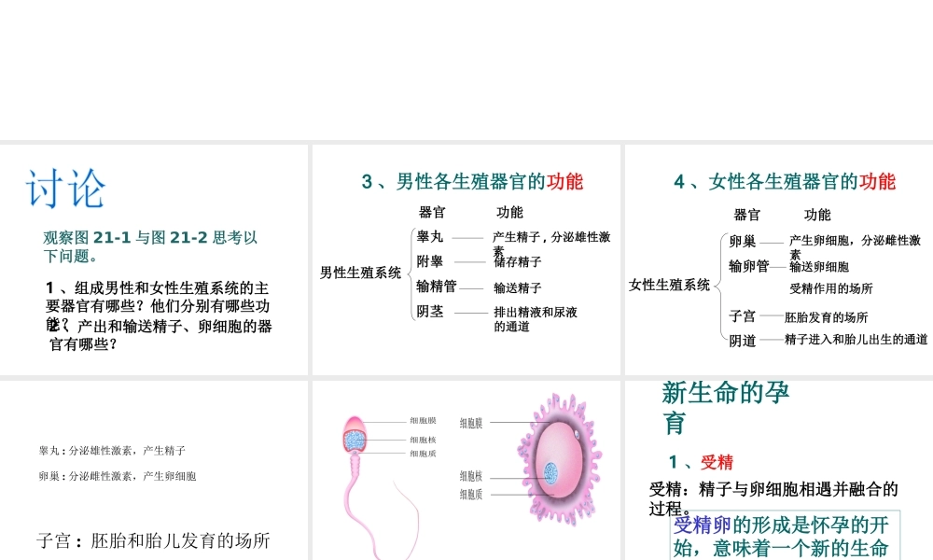Click the subheading 1、受精
This screenshot has width=933, height=560.
click(x=701, y=462)
